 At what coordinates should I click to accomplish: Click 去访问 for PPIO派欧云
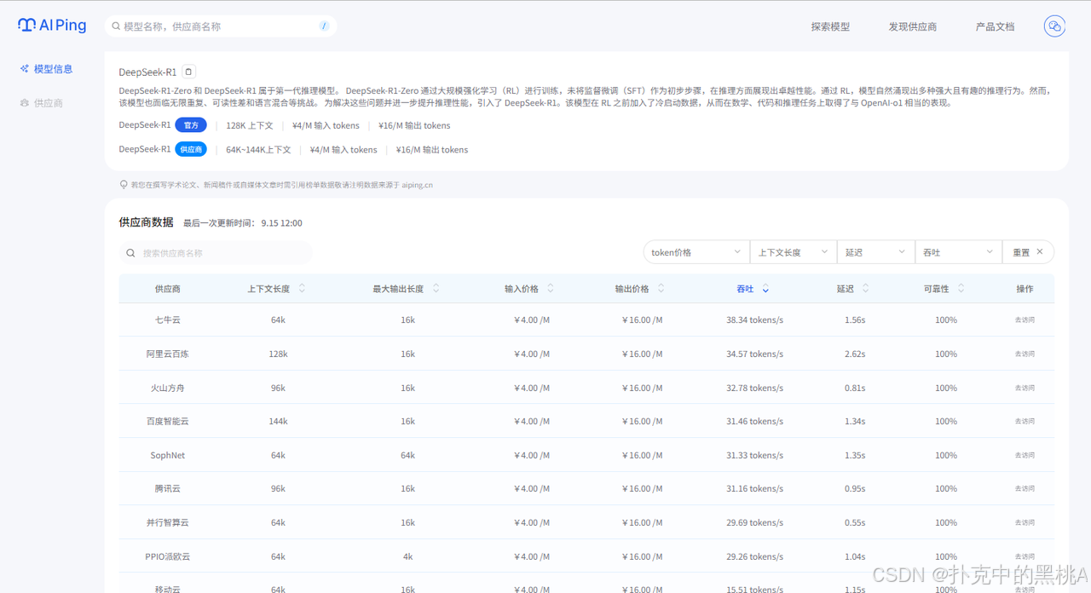[x=1025, y=556]
